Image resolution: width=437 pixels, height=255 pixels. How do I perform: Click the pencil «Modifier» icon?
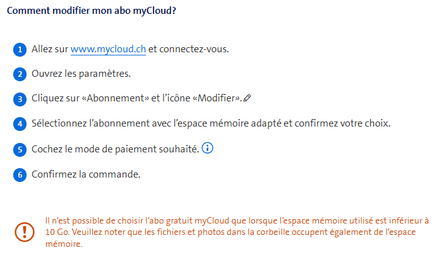click(248, 98)
